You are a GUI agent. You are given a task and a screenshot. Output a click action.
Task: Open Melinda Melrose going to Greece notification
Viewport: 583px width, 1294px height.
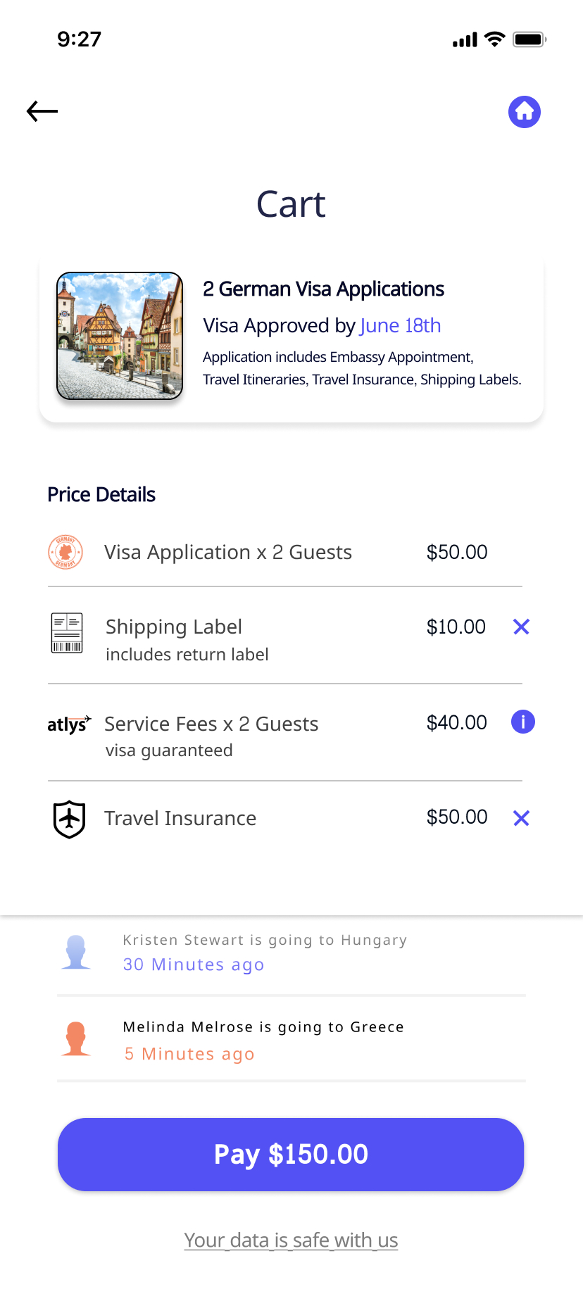click(263, 1039)
